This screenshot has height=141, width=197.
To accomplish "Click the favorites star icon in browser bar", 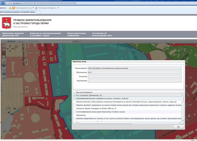I will [10, 8].
